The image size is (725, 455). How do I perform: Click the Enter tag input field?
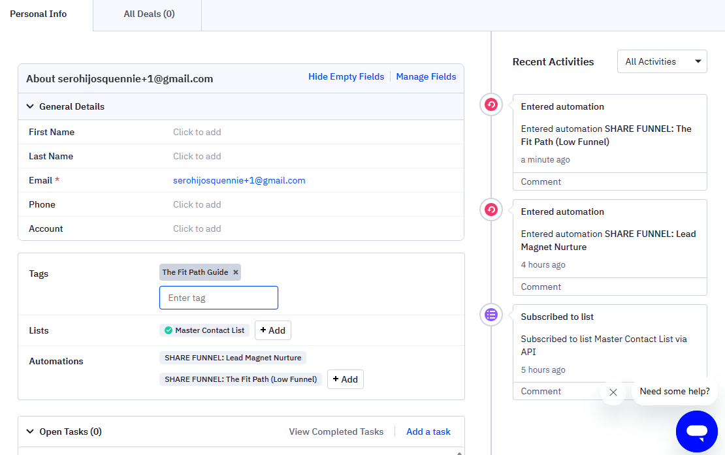tap(218, 298)
